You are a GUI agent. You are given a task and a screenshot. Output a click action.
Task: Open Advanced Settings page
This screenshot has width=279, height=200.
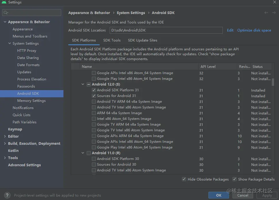pos(24,165)
